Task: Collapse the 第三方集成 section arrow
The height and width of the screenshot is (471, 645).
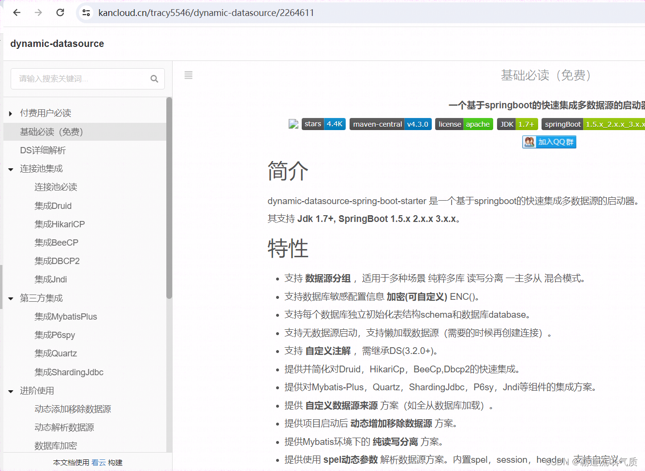Action: click(x=11, y=299)
